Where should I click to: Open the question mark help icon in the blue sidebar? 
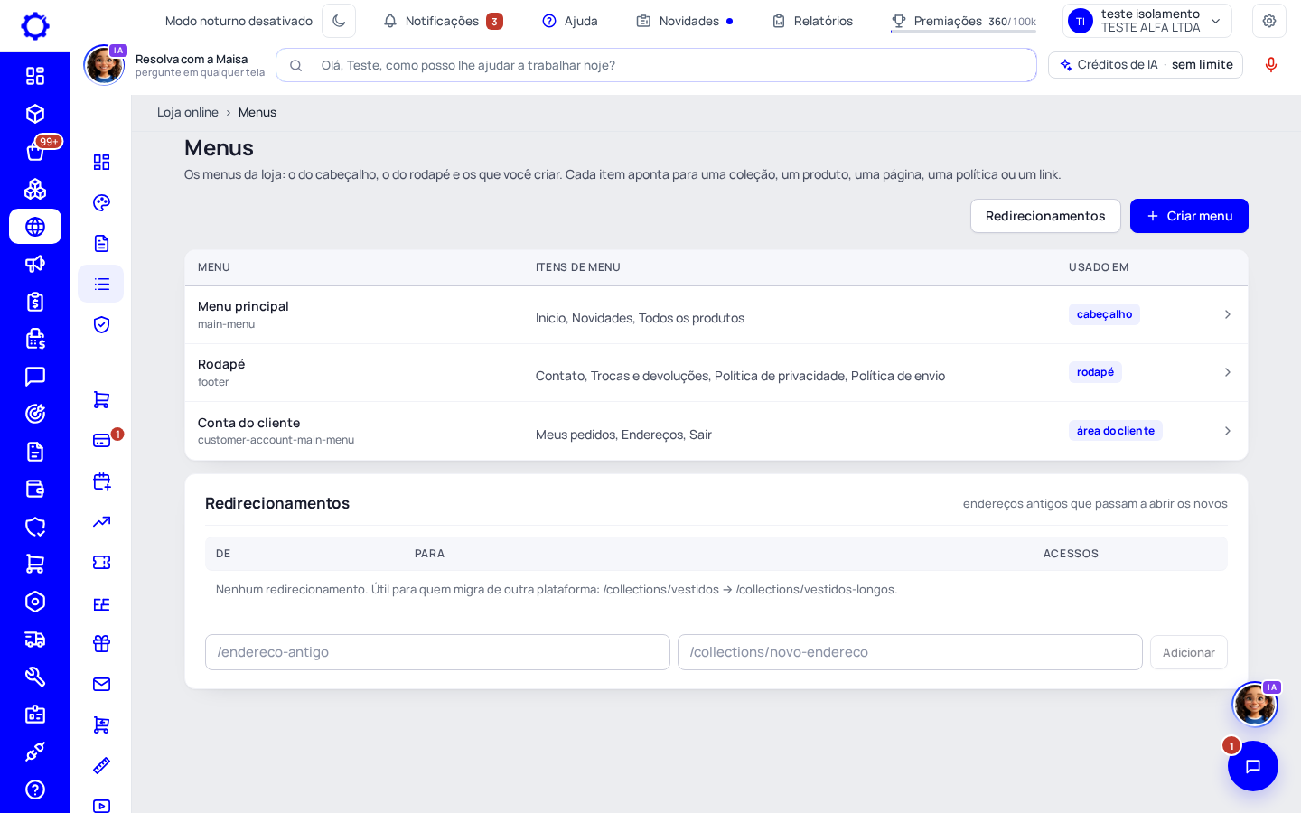pyautogui.click(x=35, y=790)
